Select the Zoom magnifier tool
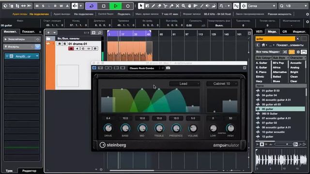 184,6
